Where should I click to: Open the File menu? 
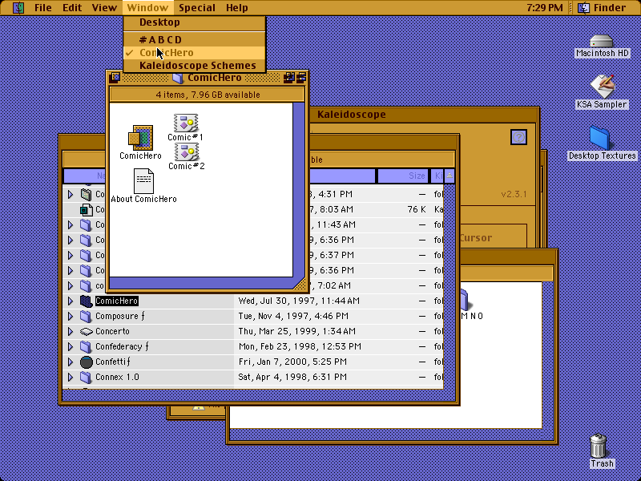(43, 7)
